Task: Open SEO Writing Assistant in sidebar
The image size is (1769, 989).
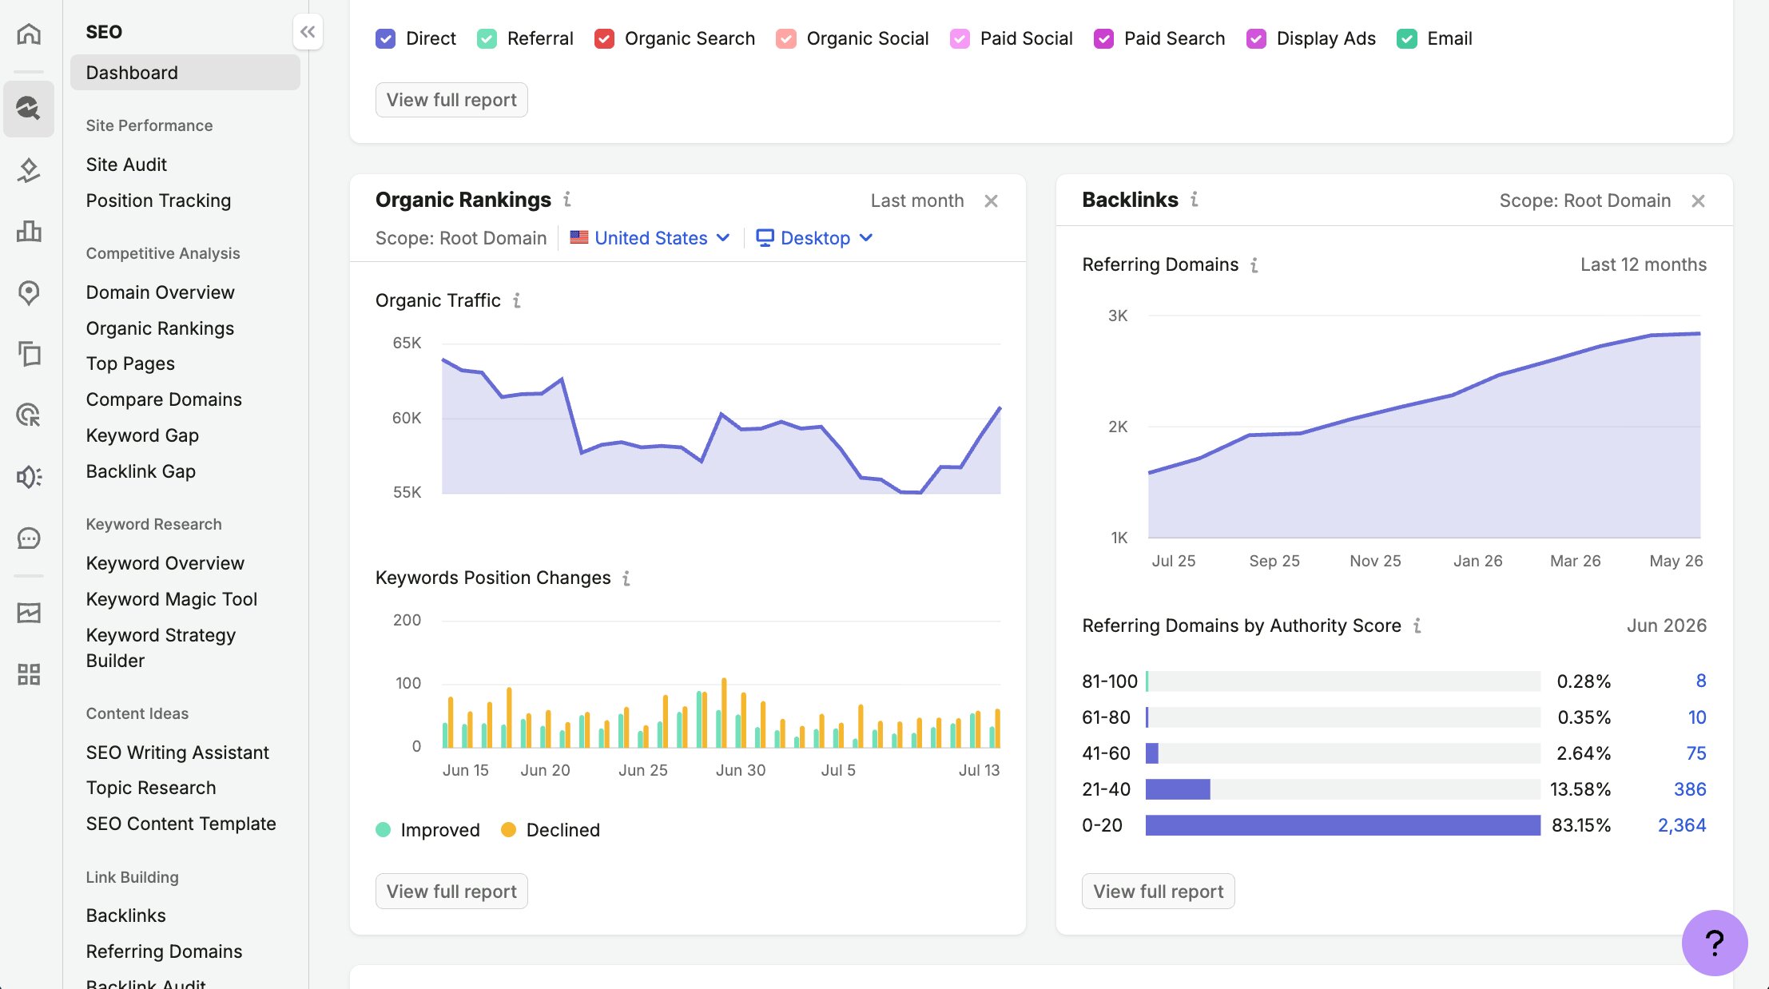Action: 177,753
